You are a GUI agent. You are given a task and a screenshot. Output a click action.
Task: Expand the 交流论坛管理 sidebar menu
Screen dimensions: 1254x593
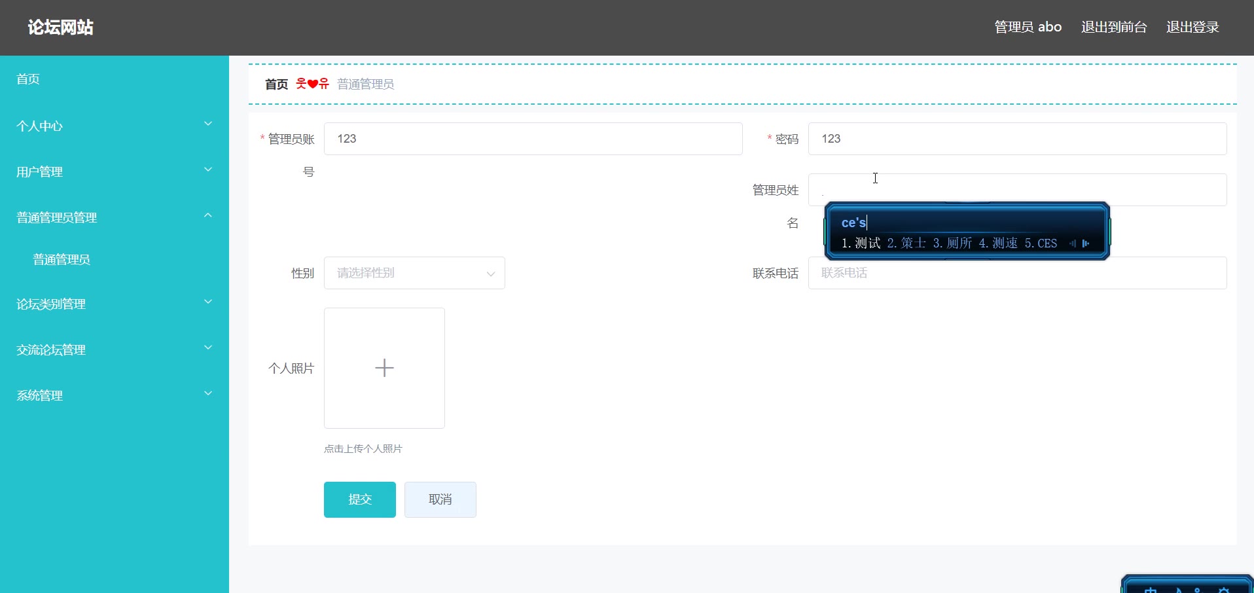(x=114, y=350)
